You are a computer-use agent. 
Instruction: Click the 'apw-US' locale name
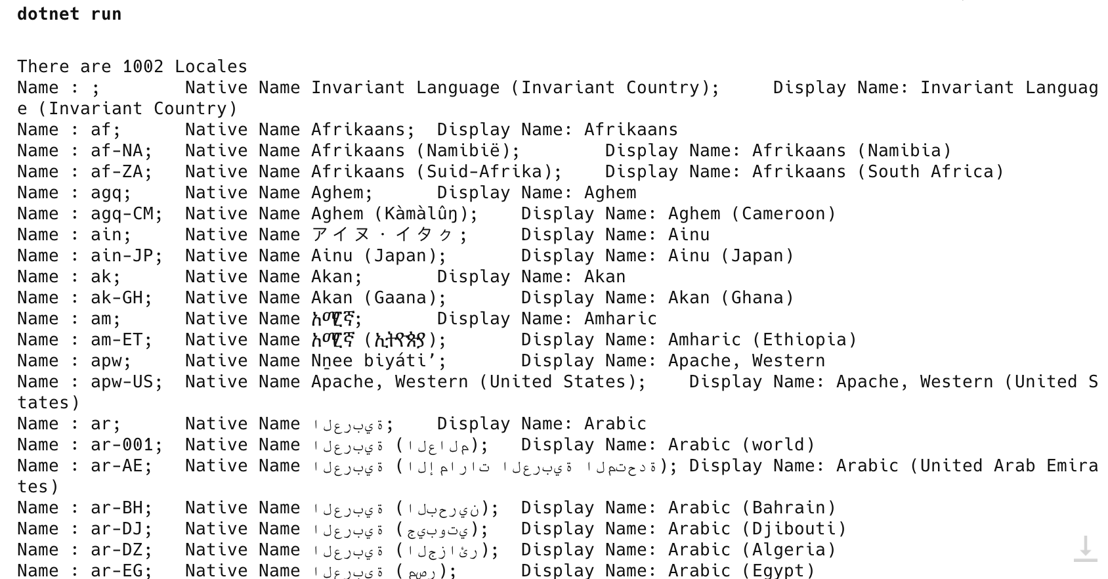click(x=124, y=381)
